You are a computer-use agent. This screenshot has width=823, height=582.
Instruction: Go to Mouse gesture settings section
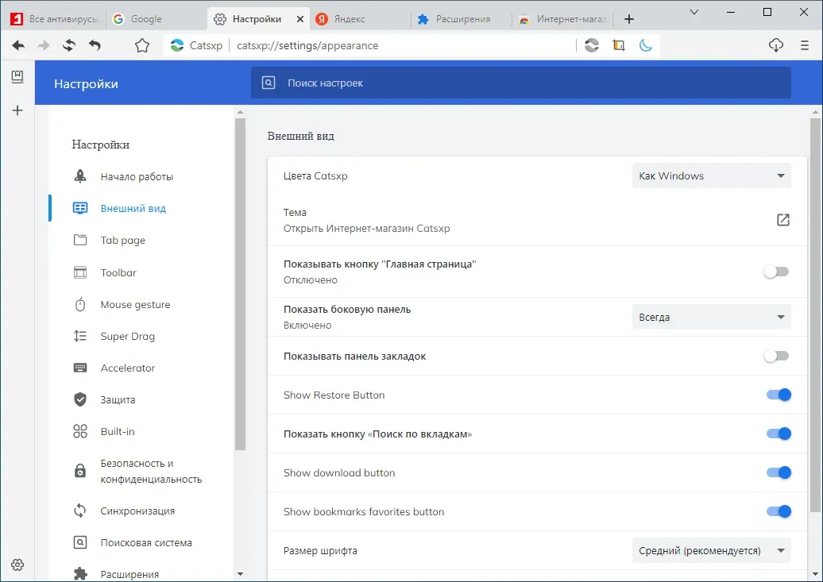coord(135,304)
